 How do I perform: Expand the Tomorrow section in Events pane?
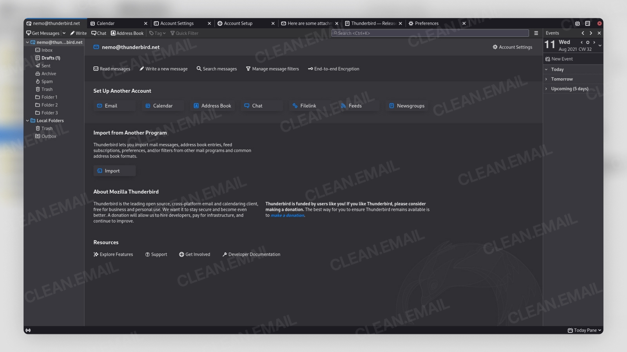point(546,79)
